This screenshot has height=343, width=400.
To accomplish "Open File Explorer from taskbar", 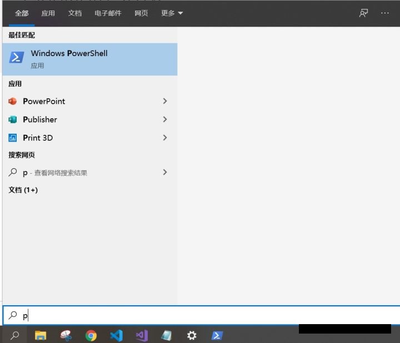I will click(41, 336).
